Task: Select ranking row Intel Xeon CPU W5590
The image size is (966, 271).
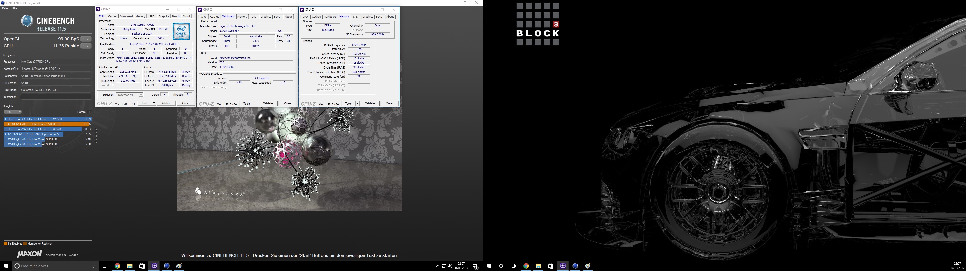Action: 48,119
